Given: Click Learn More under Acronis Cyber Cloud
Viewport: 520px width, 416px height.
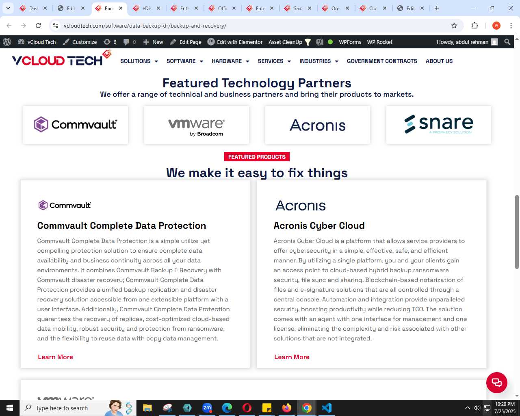Looking at the screenshot, I should pos(292,357).
